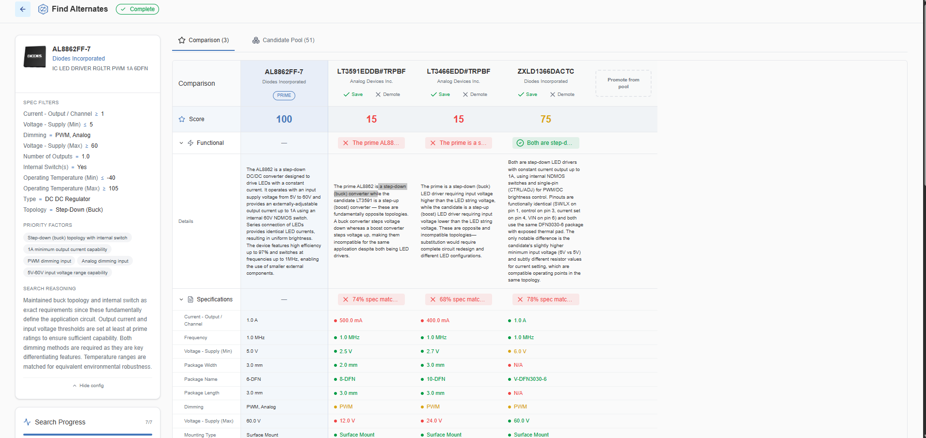
Task: Click the Promote from pool box
Action: [623, 83]
